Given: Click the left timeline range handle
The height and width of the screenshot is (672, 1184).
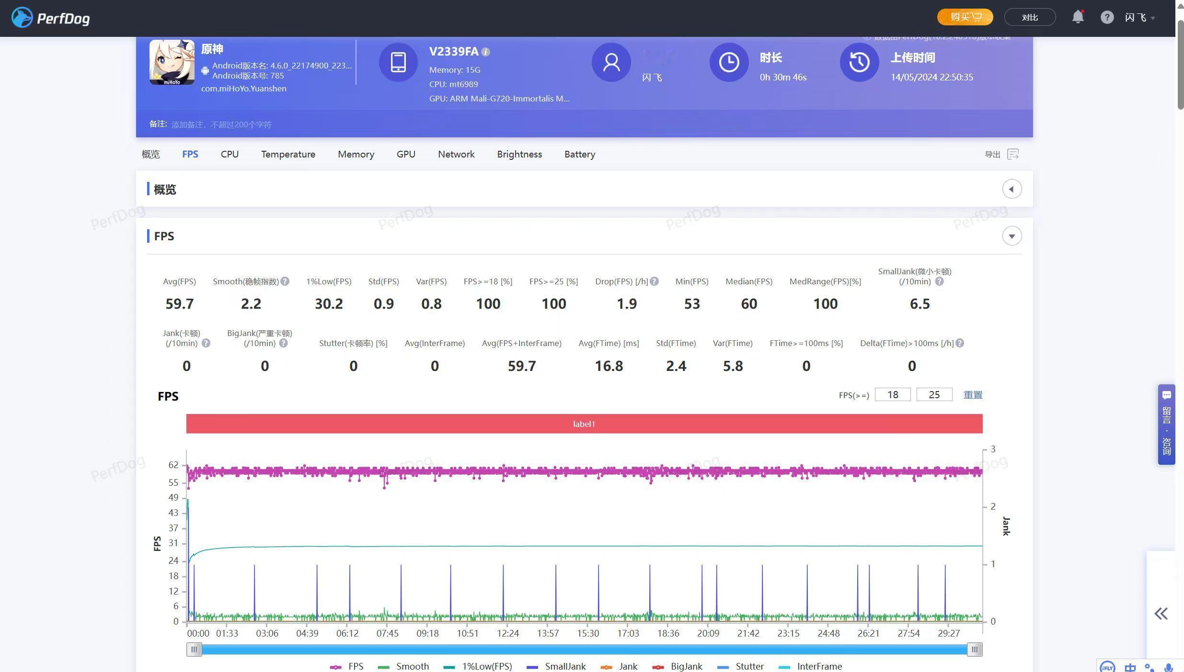Looking at the screenshot, I should (194, 650).
